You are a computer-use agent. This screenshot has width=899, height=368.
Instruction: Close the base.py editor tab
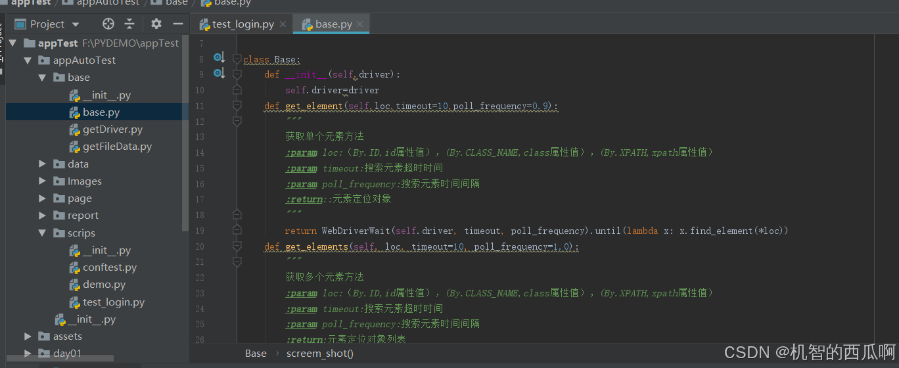tap(361, 24)
